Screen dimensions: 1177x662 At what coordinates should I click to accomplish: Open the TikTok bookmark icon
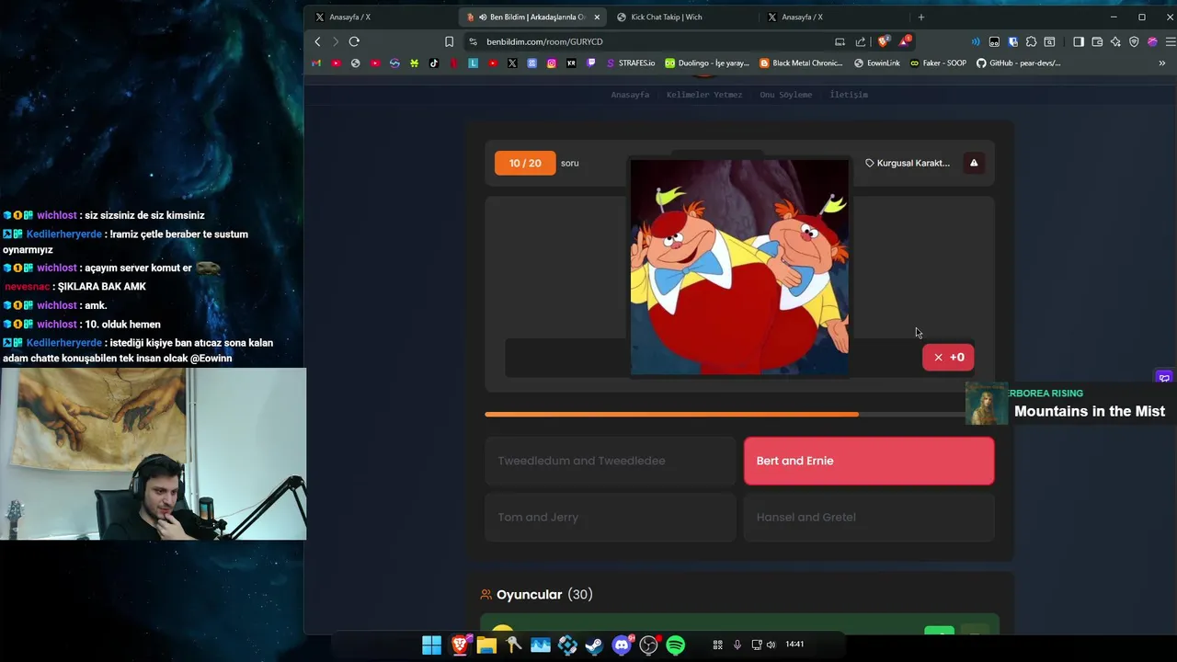pos(434,63)
